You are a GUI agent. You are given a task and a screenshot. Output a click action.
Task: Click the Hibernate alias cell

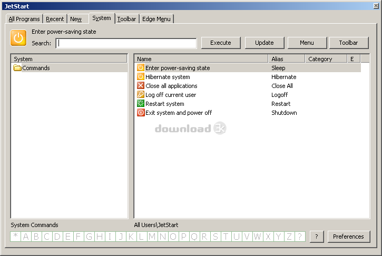coord(284,77)
